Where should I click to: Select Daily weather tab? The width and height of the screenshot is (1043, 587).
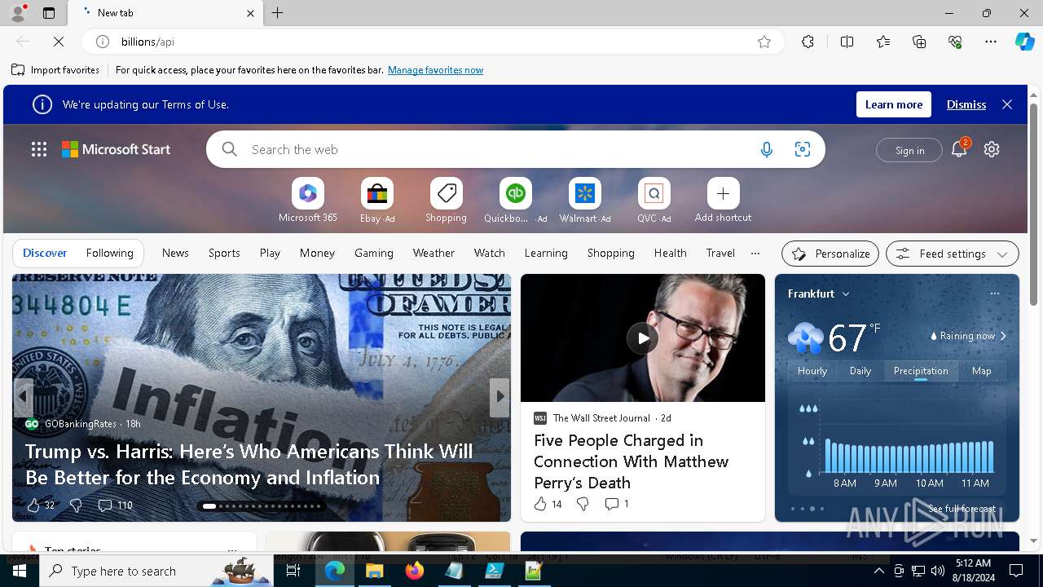point(860,371)
